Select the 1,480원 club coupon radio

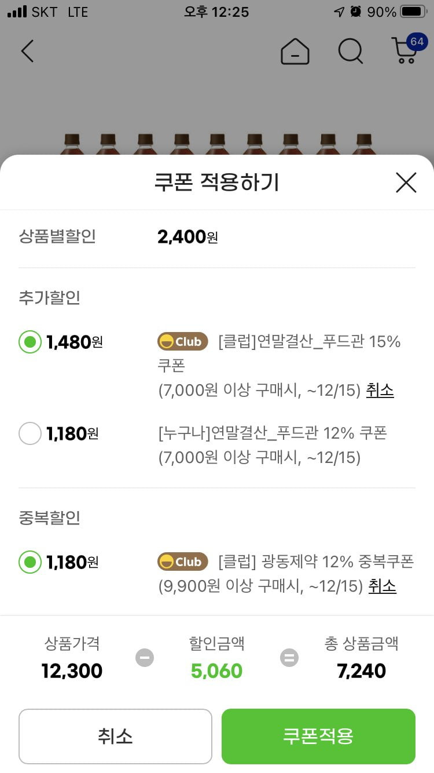coord(30,342)
